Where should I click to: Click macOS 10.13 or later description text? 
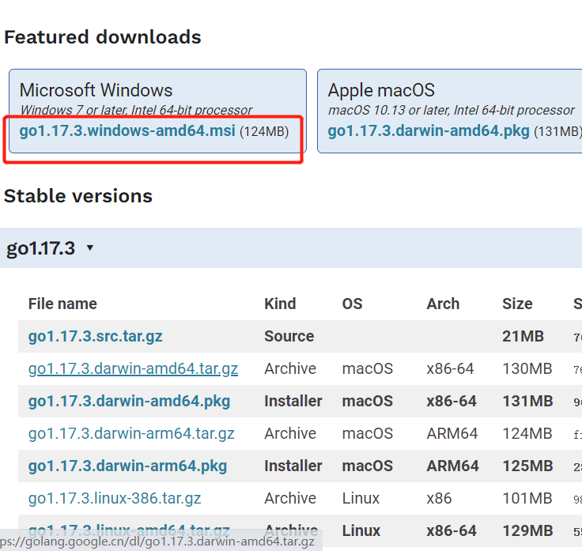(x=452, y=110)
